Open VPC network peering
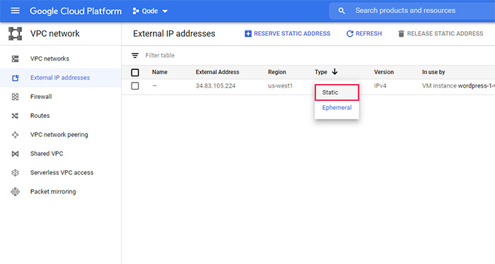This screenshot has width=495, height=264. [59, 135]
